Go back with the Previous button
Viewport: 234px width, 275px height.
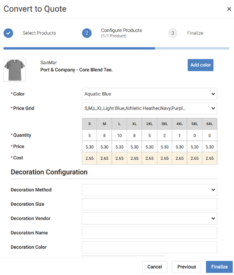pyautogui.click(x=187, y=267)
